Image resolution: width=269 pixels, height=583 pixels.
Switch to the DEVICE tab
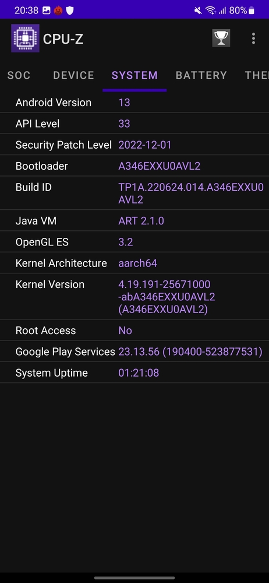(x=73, y=75)
